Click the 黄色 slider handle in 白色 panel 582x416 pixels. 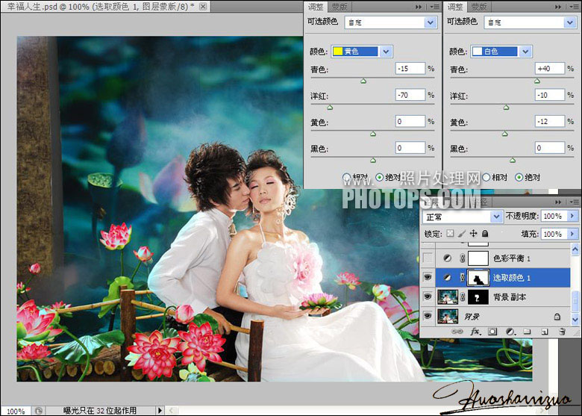click(505, 134)
